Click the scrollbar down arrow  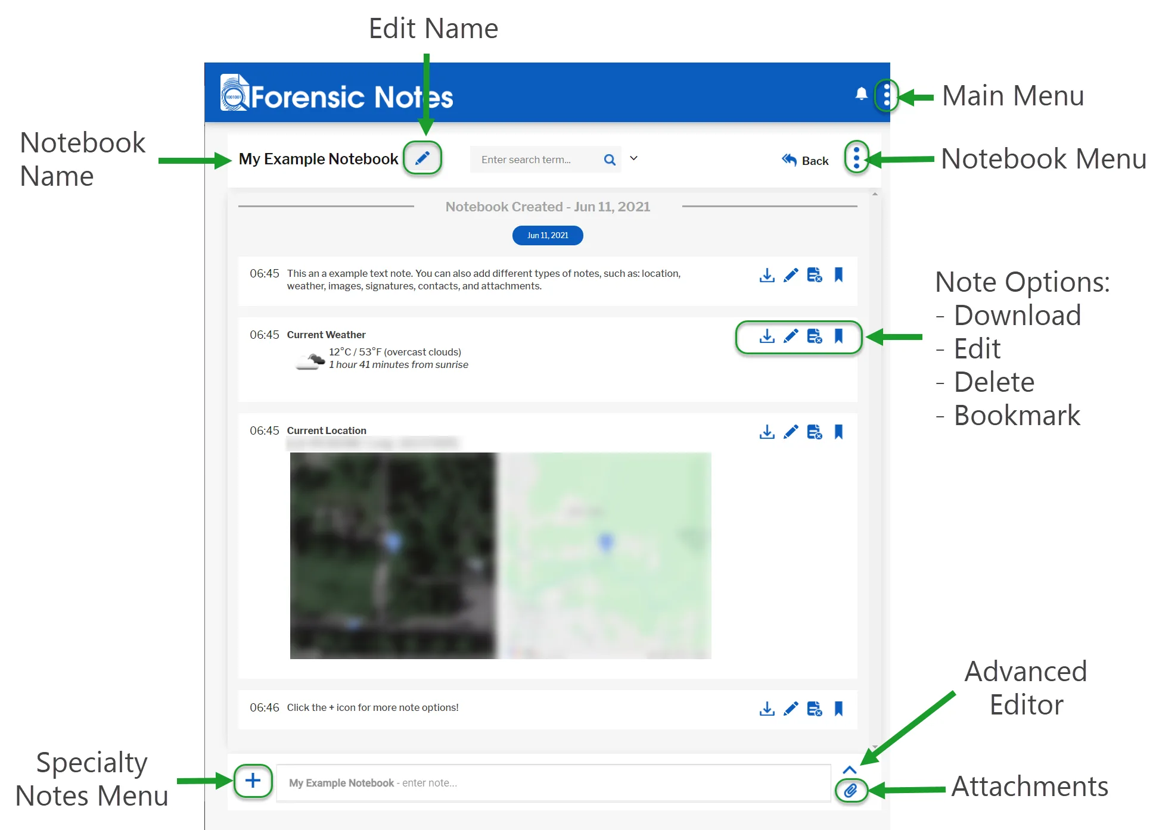pos(875,747)
